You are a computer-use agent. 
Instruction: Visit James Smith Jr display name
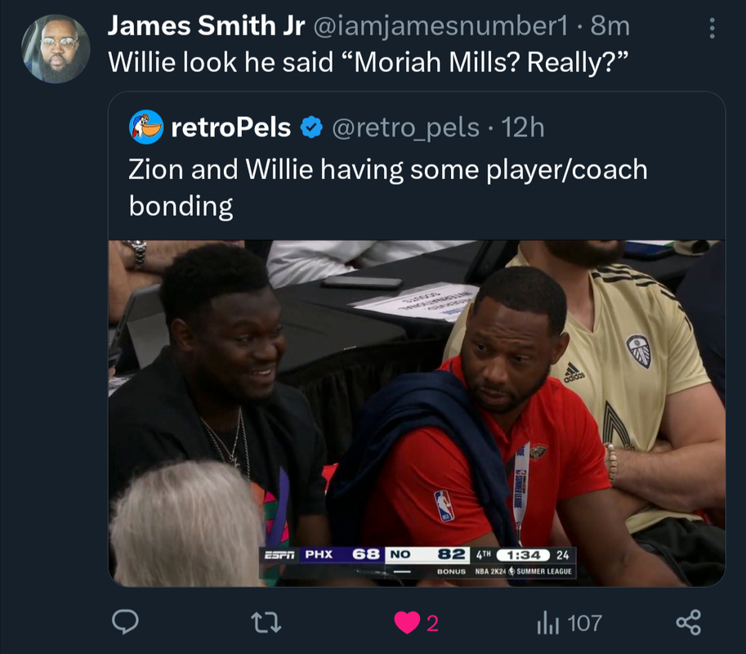pyautogui.click(x=206, y=25)
